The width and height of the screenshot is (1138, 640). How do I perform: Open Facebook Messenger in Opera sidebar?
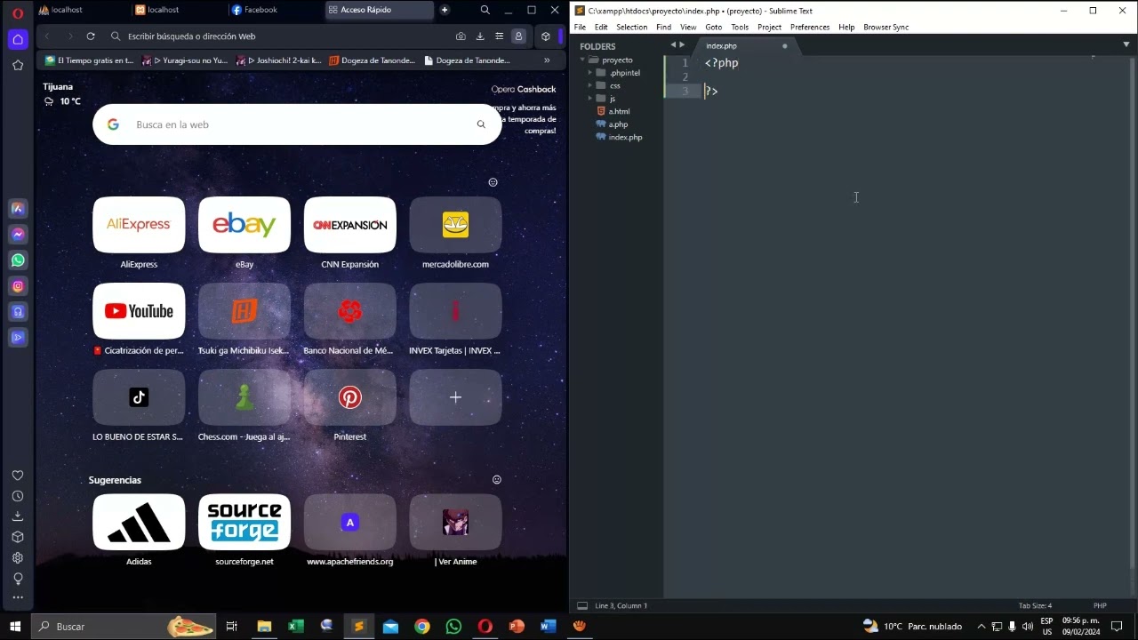pyautogui.click(x=18, y=235)
